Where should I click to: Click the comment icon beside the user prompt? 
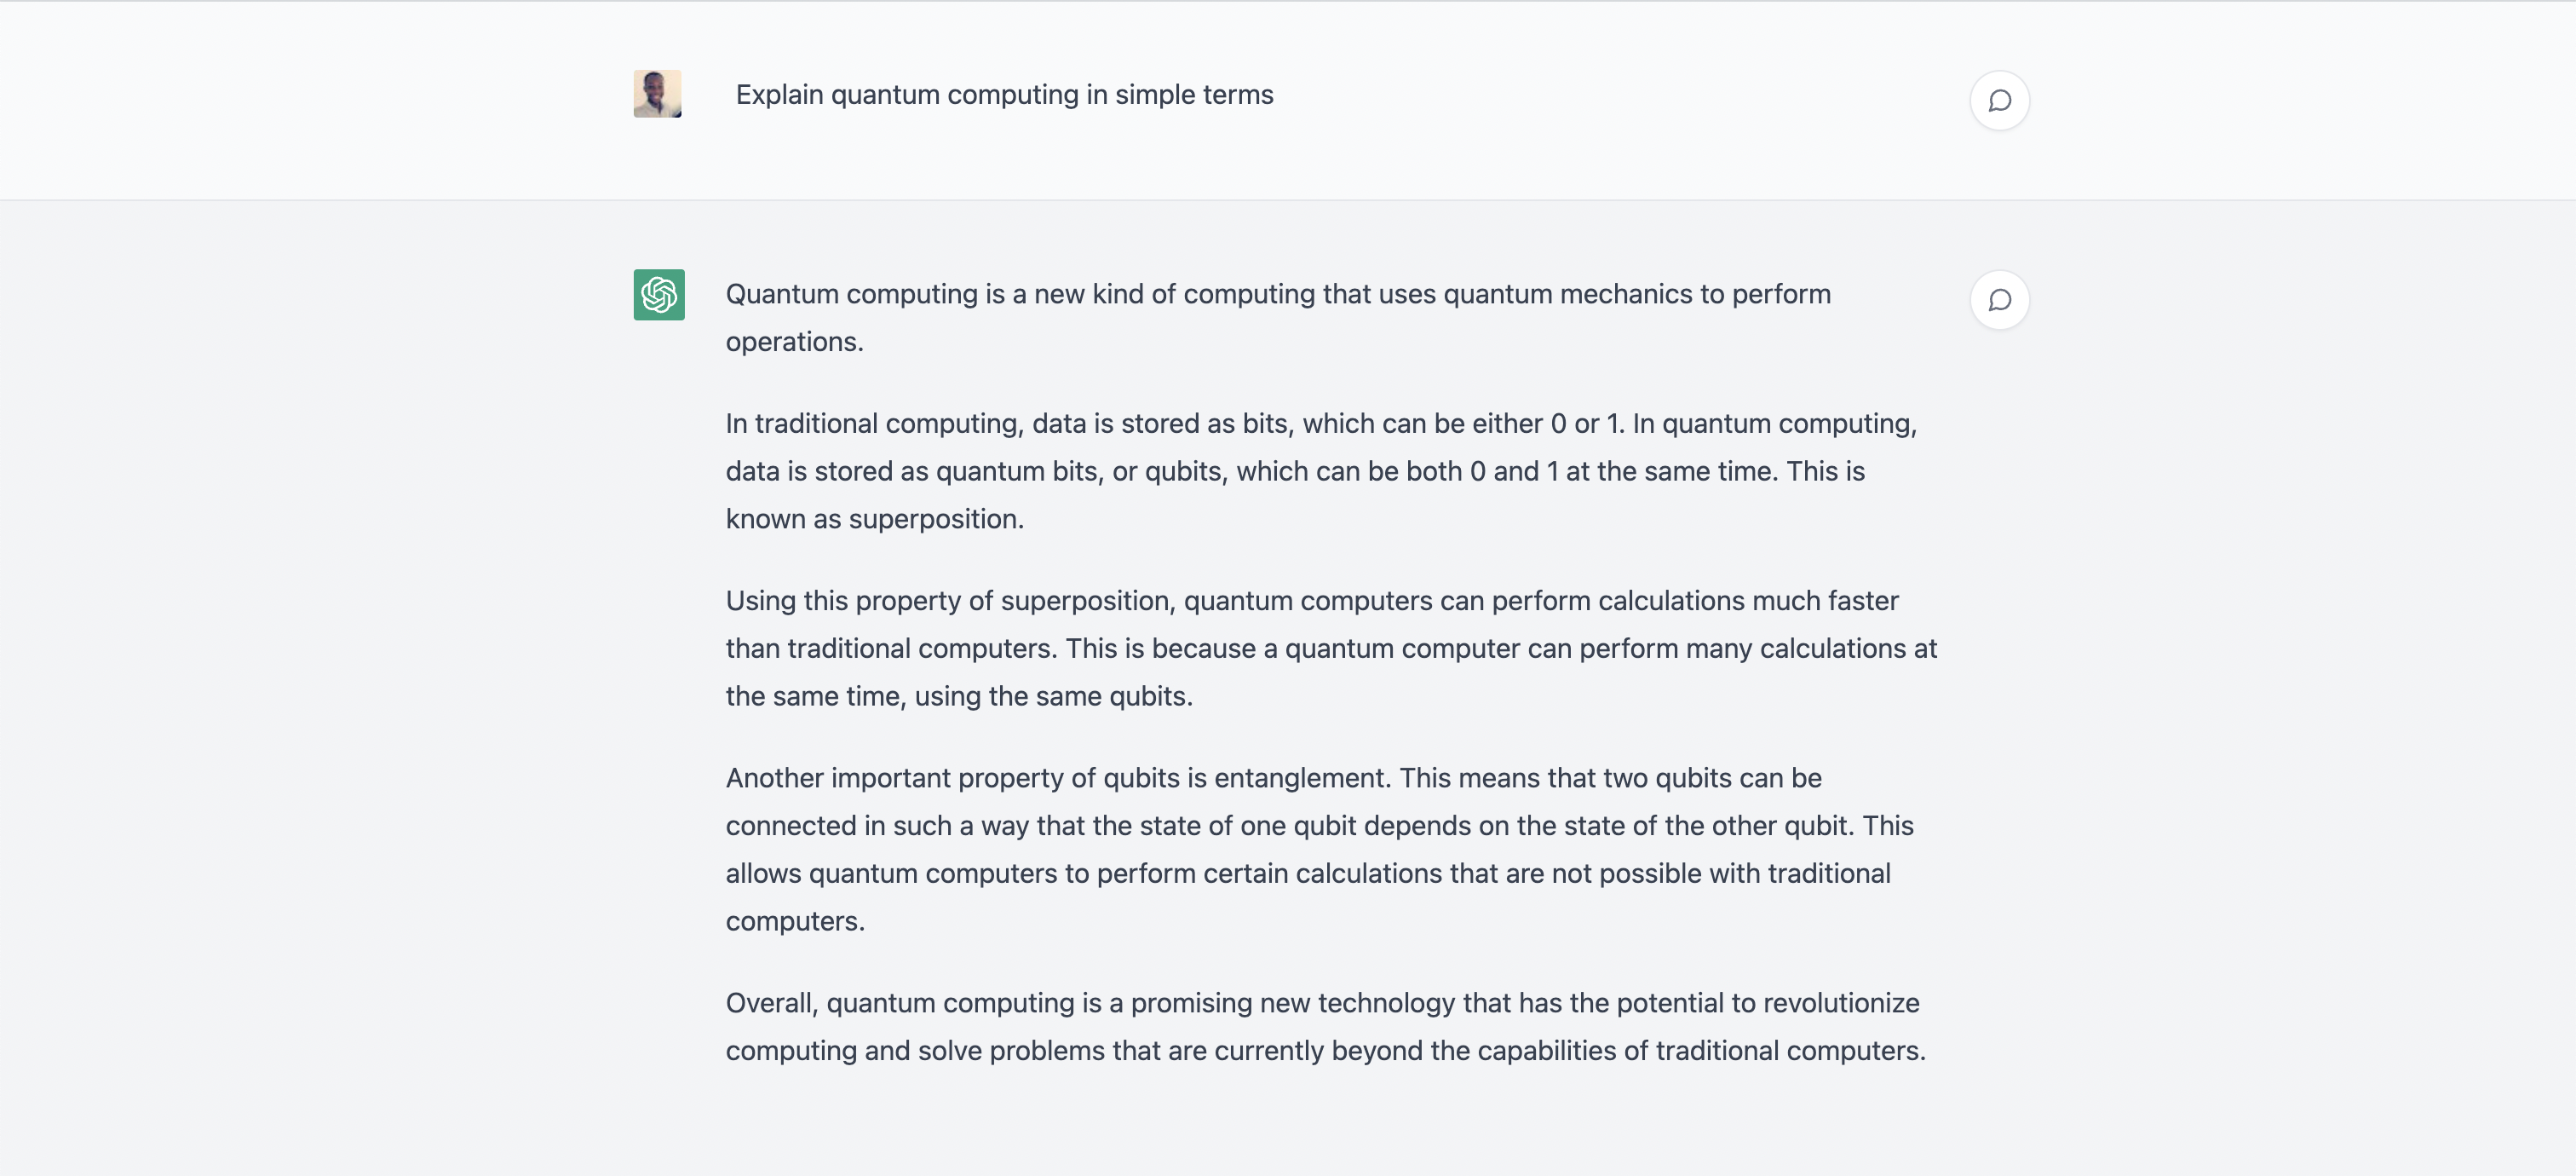click(x=1999, y=100)
